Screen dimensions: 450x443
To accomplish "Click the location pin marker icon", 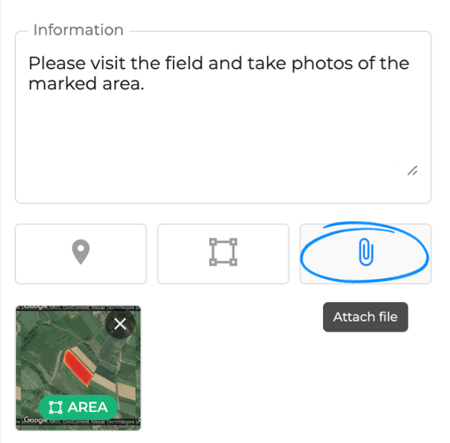I will (x=81, y=252).
